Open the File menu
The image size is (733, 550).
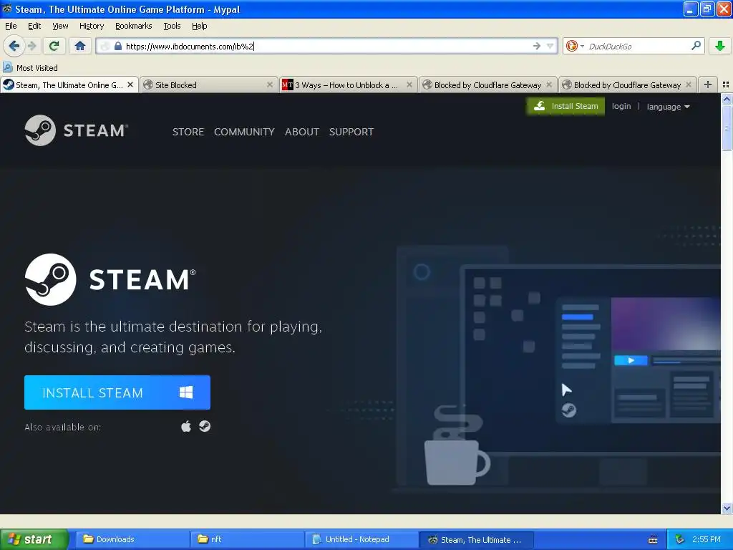point(11,26)
